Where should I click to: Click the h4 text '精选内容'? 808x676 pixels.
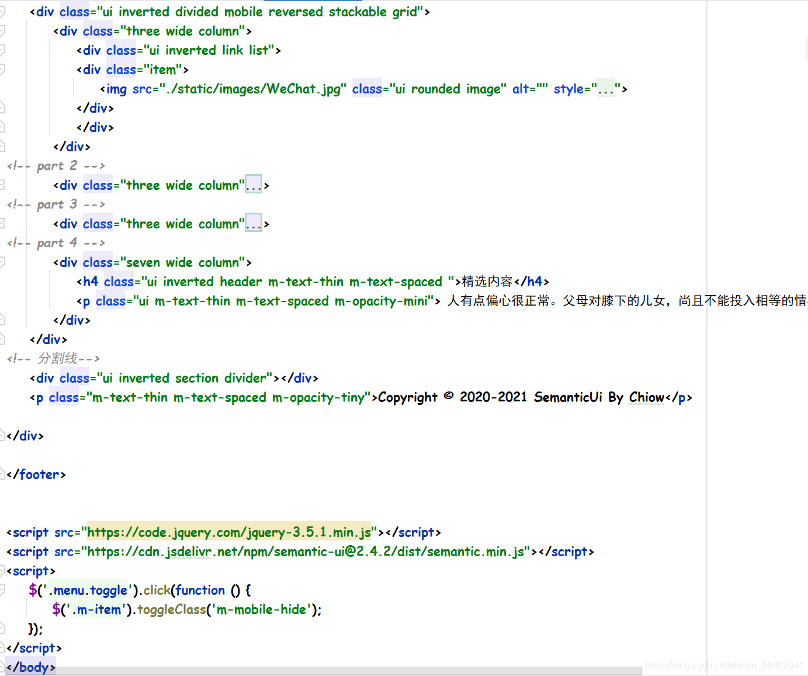487,282
